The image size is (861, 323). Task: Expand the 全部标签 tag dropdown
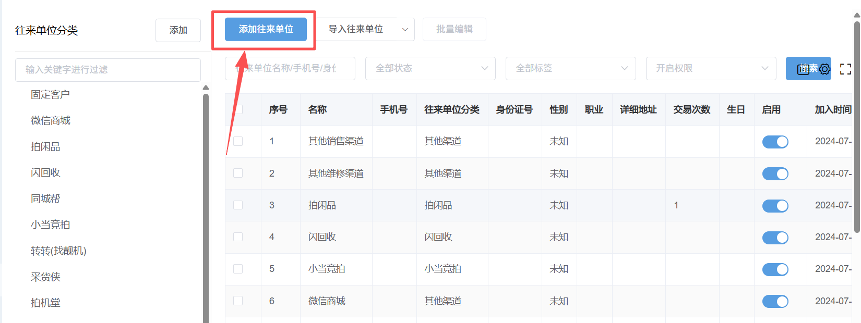pyautogui.click(x=570, y=68)
